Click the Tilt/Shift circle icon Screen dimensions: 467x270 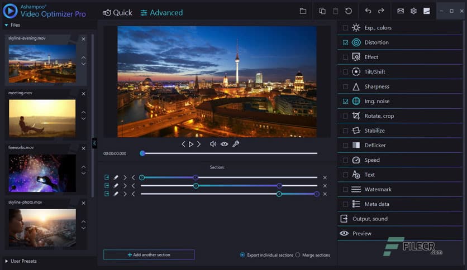coord(356,71)
